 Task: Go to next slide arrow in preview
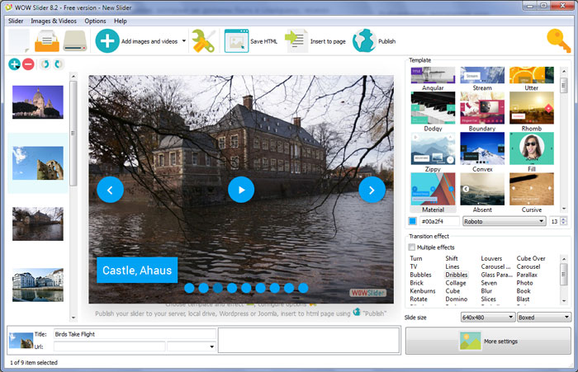(x=372, y=190)
